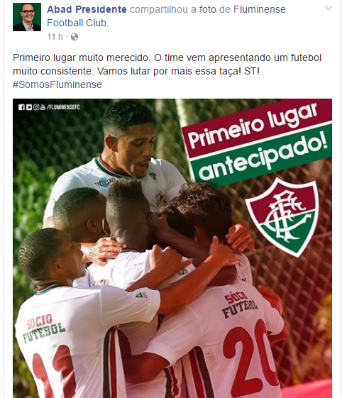This screenshot has height=398, width=342.
Task: Click the public globe privacy icon
Action: pos(75,37)
